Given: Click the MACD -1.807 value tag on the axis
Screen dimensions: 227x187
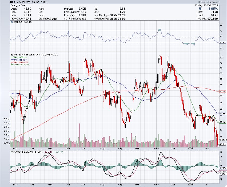Looking at the screenshot, I should tap(223, 174).
